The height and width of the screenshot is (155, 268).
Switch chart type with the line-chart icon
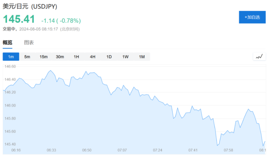259,57
